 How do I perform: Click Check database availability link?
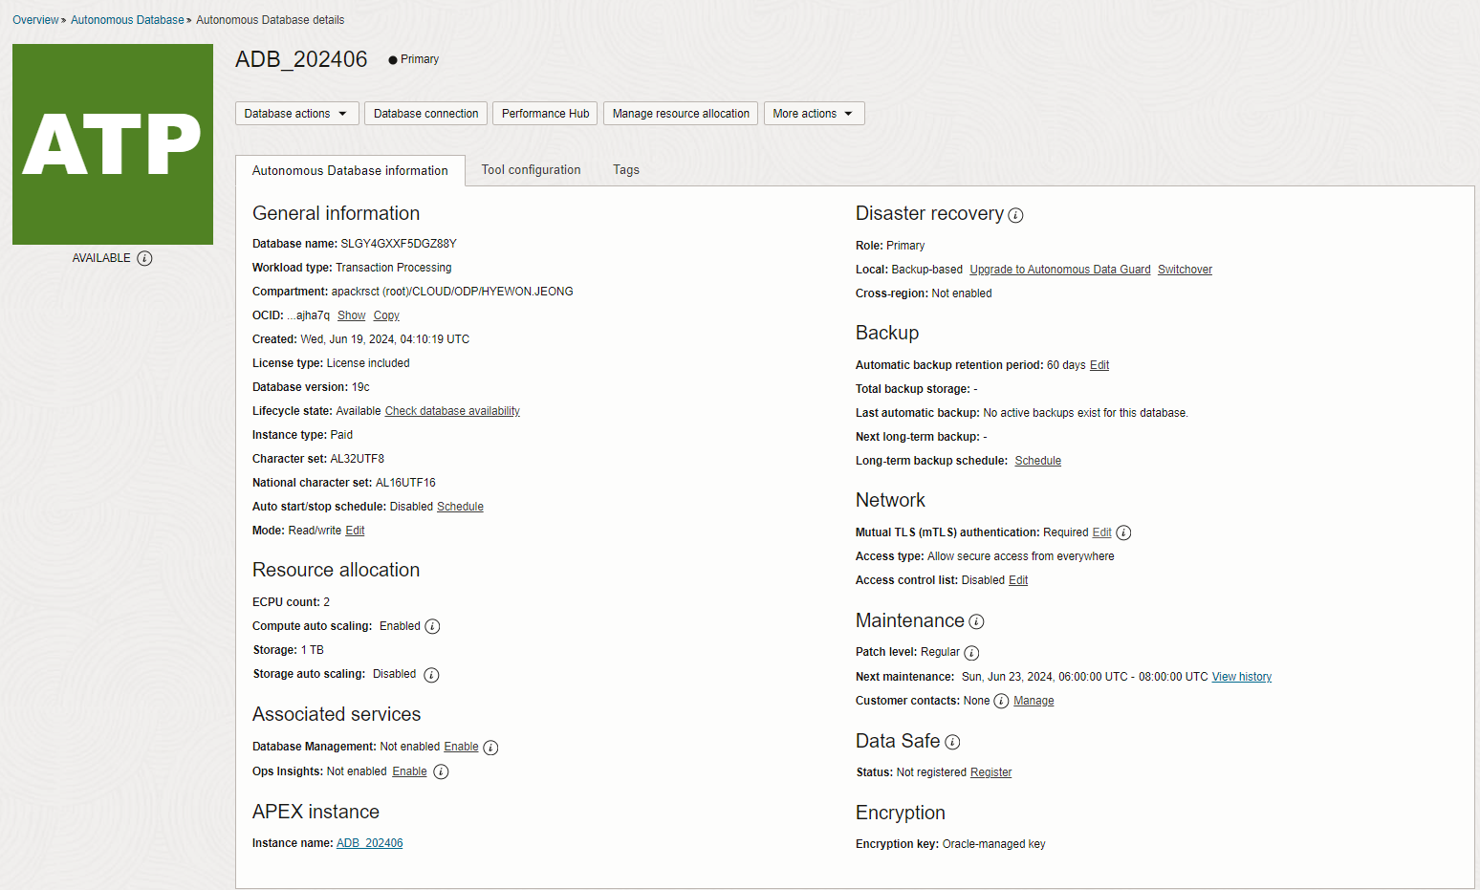452,411
